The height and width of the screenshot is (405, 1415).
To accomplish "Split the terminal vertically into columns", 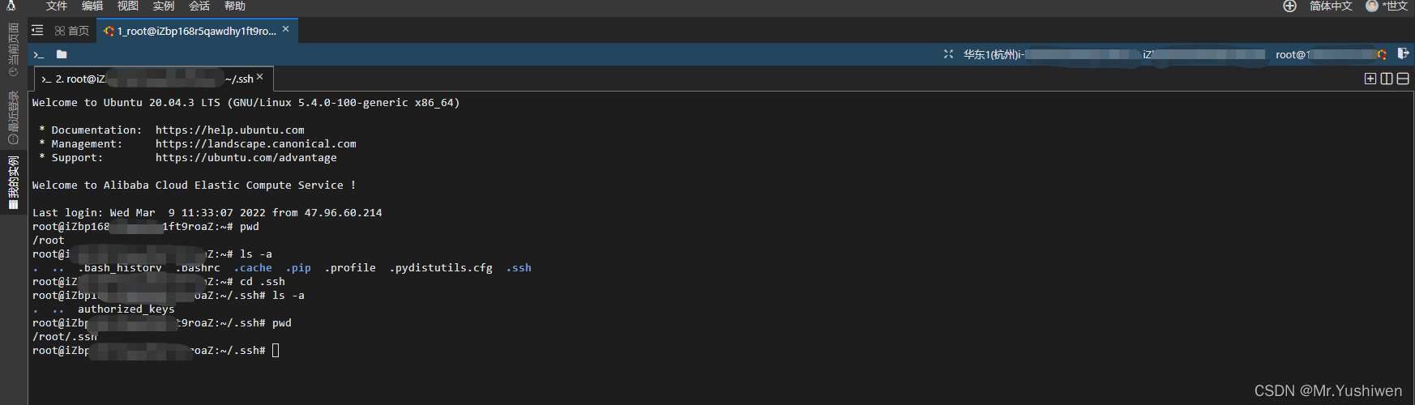I will tap(1387, 79).
